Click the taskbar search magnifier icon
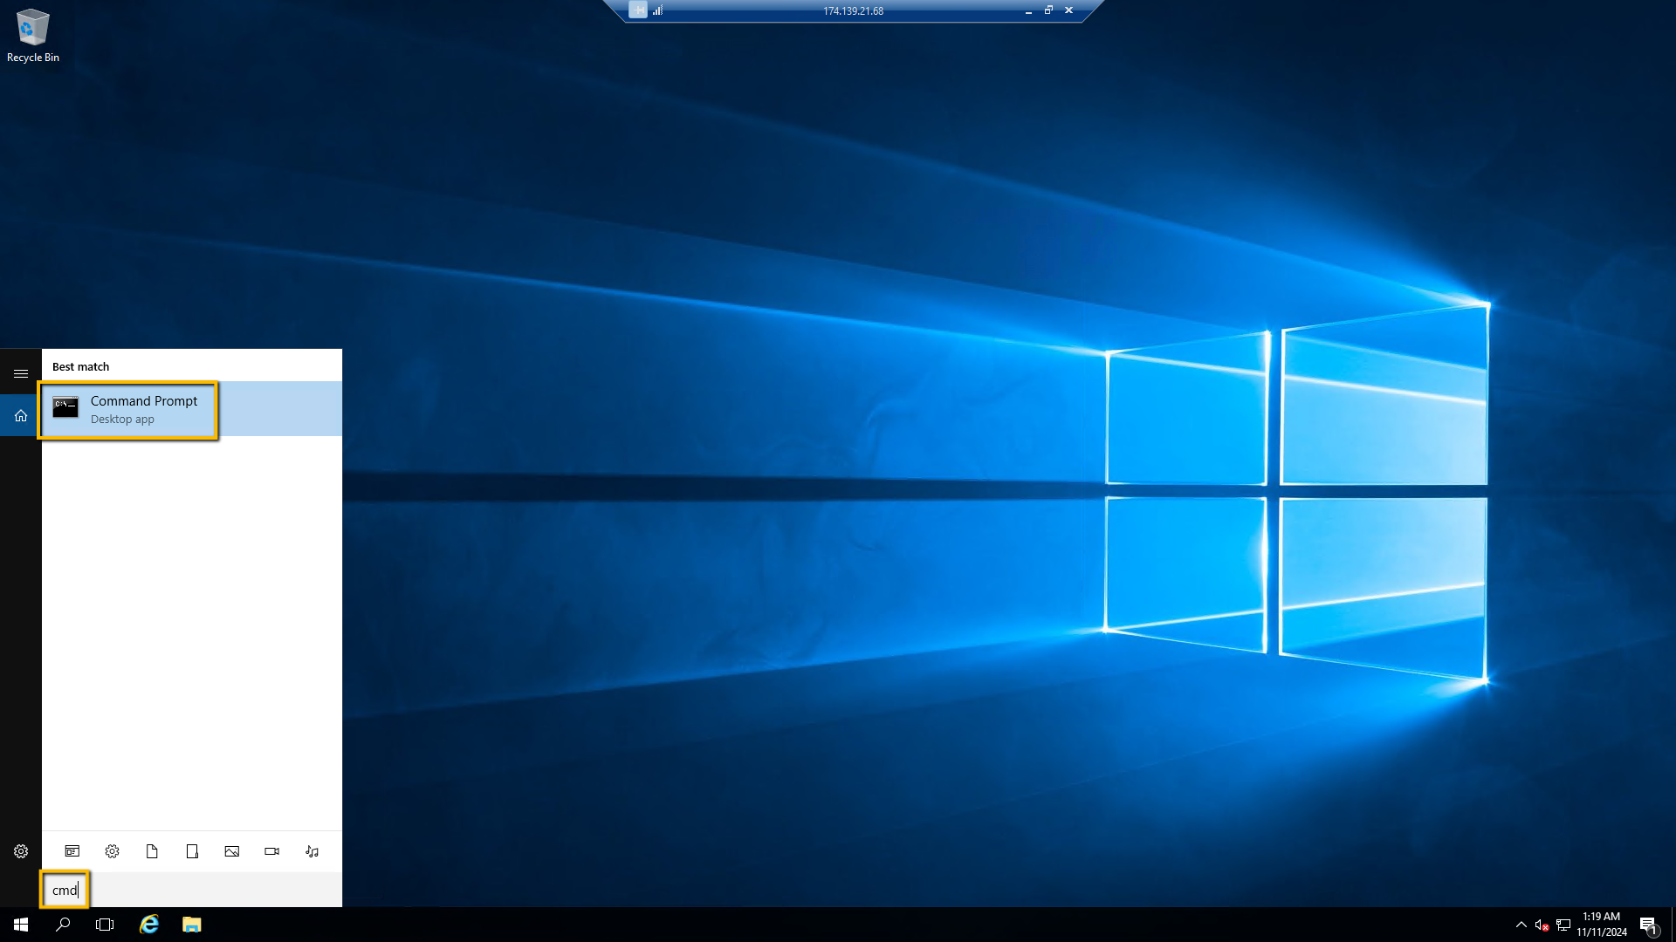Screen dimensions: 1676x942 point(63,925)
